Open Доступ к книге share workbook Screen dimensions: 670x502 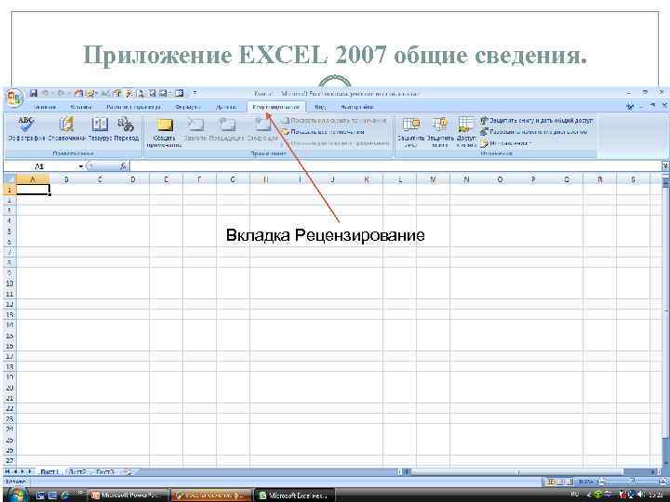click(x=466, y=132)
